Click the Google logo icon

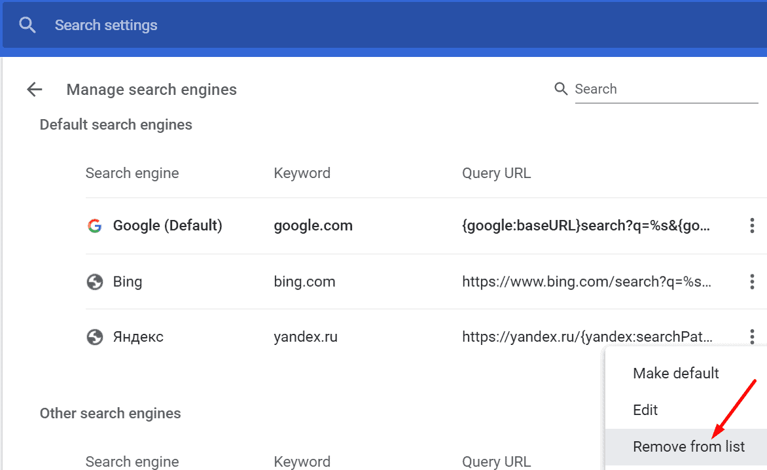coord(95,226)
